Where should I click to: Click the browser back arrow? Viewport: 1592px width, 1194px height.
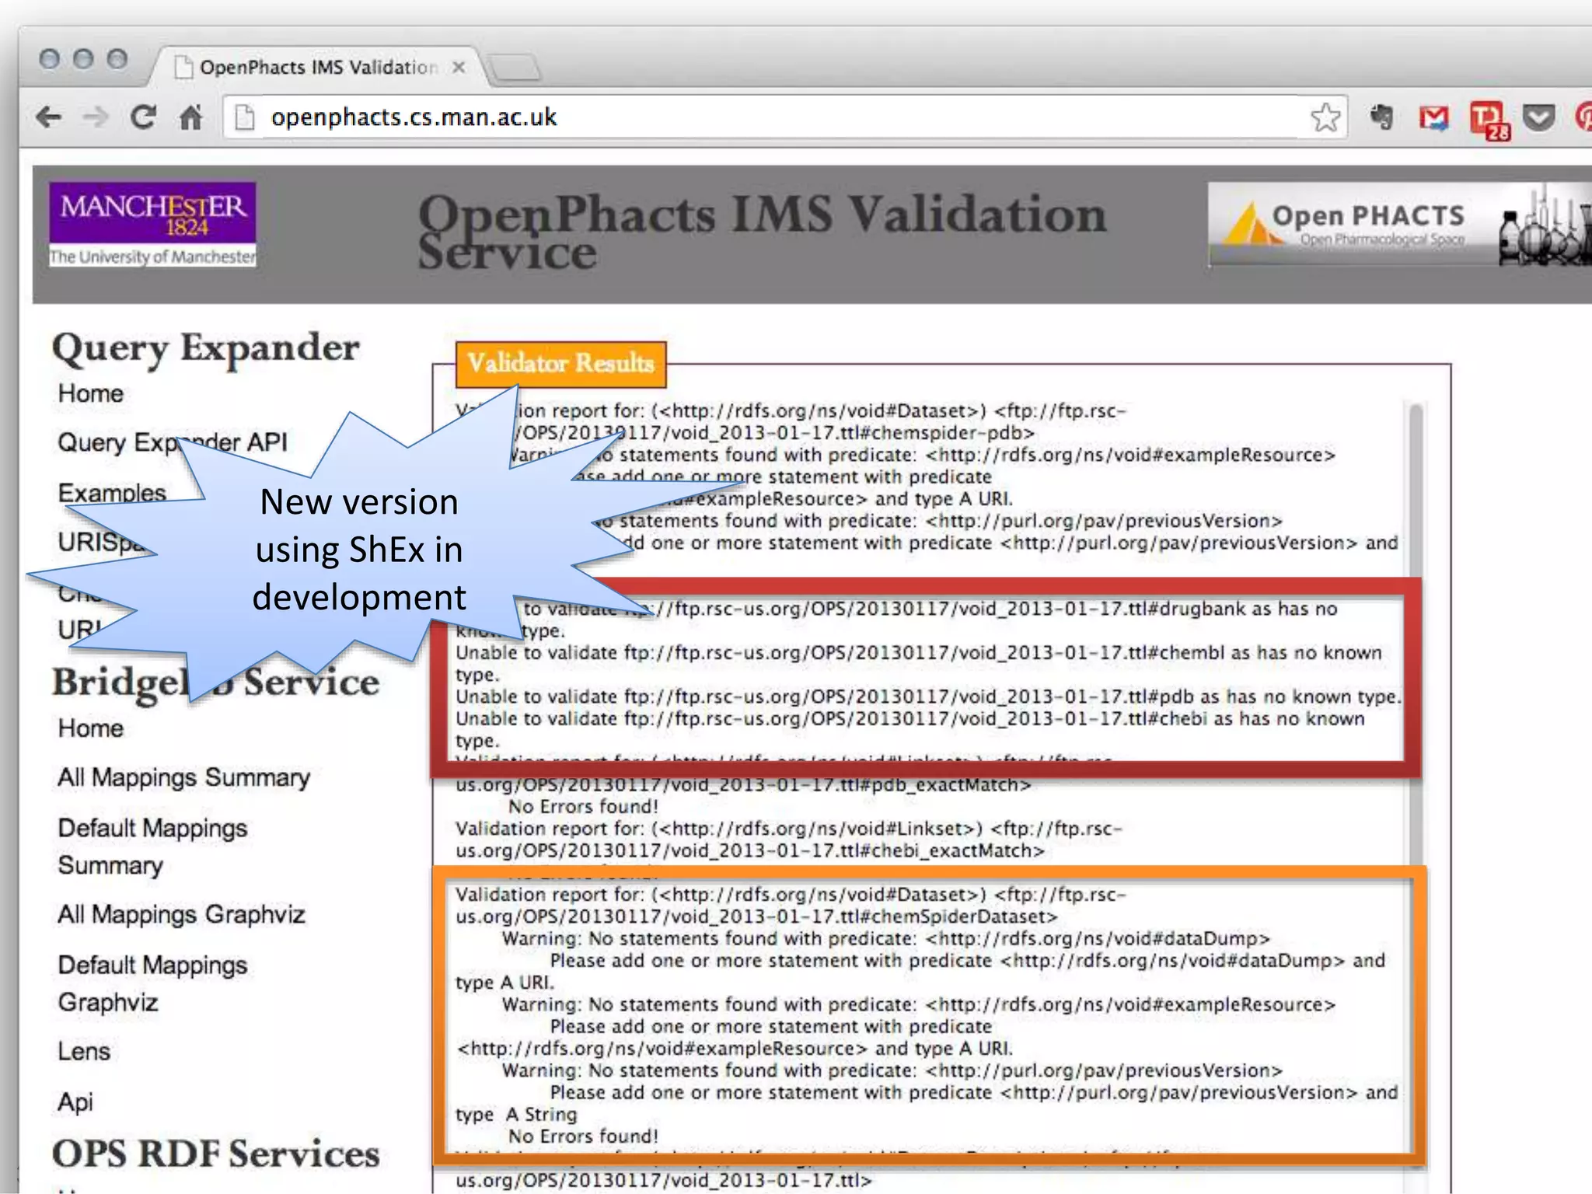click(49, 117)
